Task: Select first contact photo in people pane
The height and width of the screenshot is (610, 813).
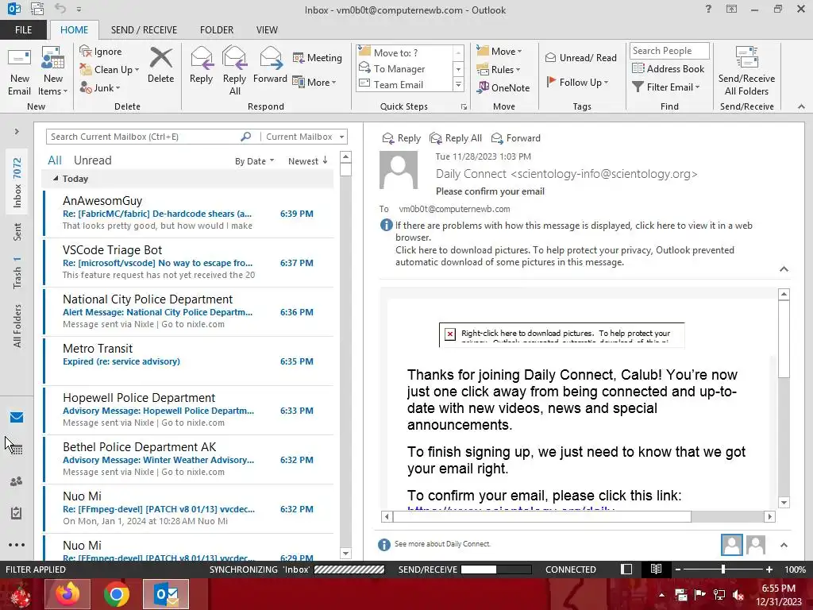Action: (731, 545)
